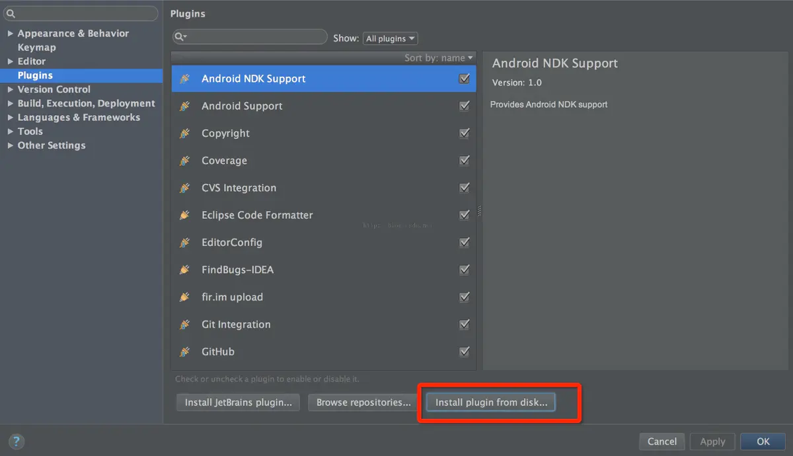Click the splitter handle beside plugin list
Screen dimensions: 793x456
(479, 211)
